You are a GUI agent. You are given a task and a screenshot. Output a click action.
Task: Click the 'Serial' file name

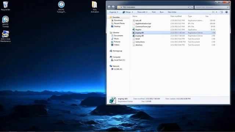pyautogui.click(x=138, y=39)
